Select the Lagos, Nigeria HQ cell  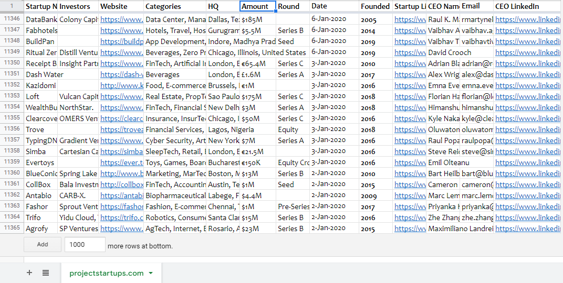click(223, 129)
